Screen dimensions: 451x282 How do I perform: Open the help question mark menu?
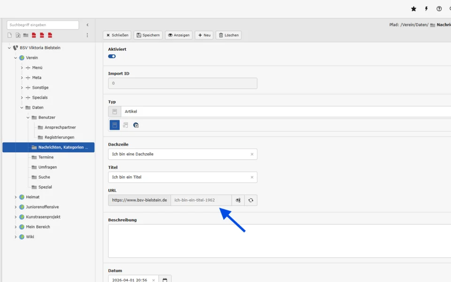[x=439, y=9]
